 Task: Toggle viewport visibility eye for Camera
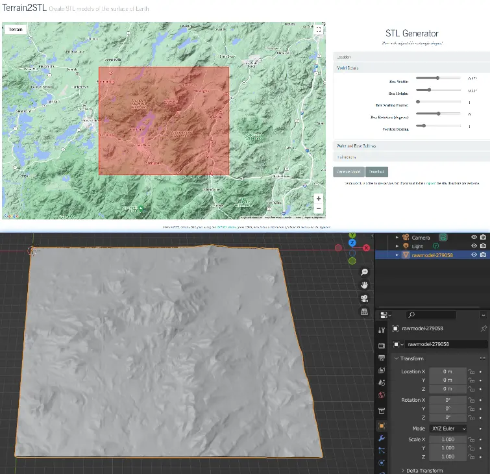(x=474, y=237)
